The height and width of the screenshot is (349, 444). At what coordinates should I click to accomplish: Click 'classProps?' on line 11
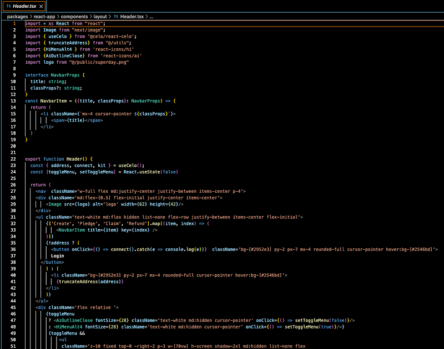46,88
